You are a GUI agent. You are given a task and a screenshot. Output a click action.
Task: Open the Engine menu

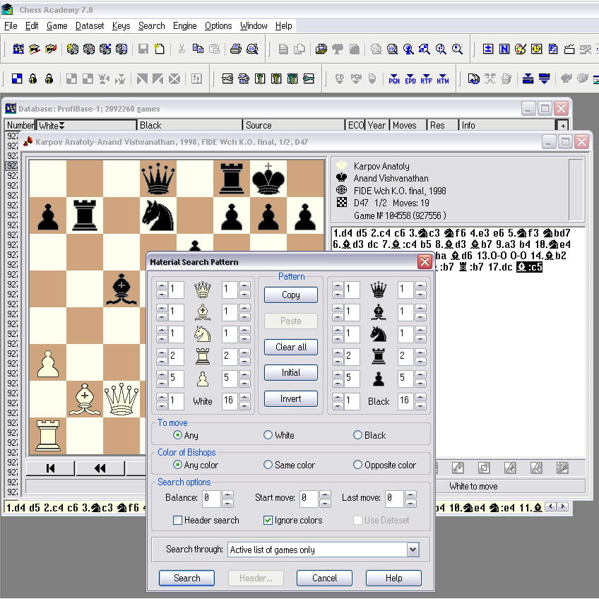point(184,25)
